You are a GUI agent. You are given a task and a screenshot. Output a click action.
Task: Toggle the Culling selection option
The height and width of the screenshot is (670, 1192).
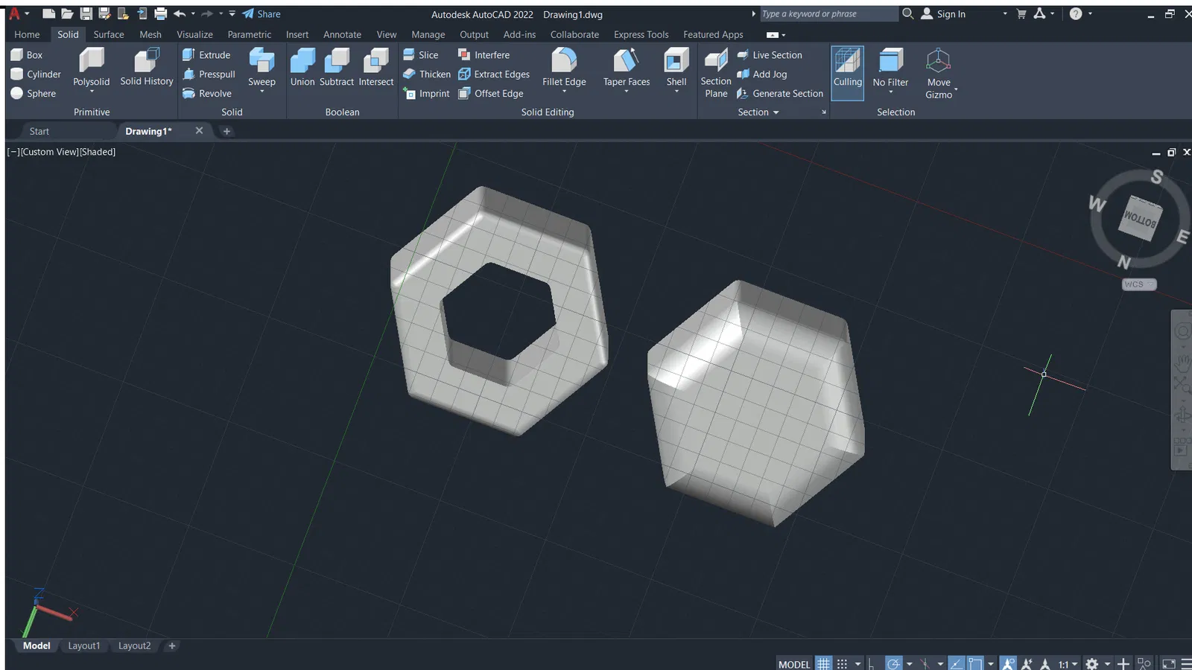pos(848,73)
